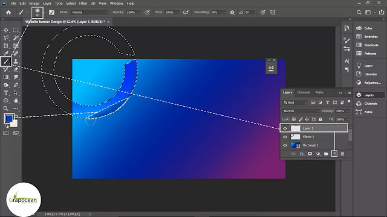Select the Path Selection tool
Screen dimensions: 387x217
pyautogui.click(x=16, y=93)
